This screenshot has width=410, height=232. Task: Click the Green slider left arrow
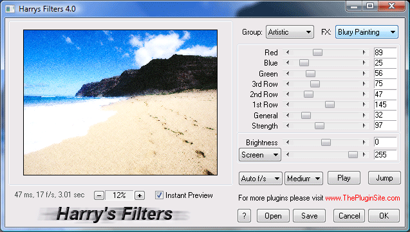pyautogui.click(x=288, y=74)
